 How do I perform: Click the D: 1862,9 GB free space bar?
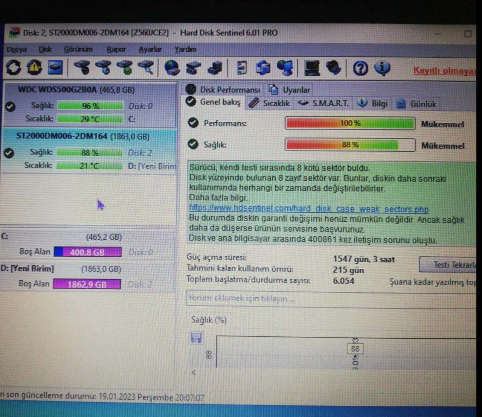[87, 284]
